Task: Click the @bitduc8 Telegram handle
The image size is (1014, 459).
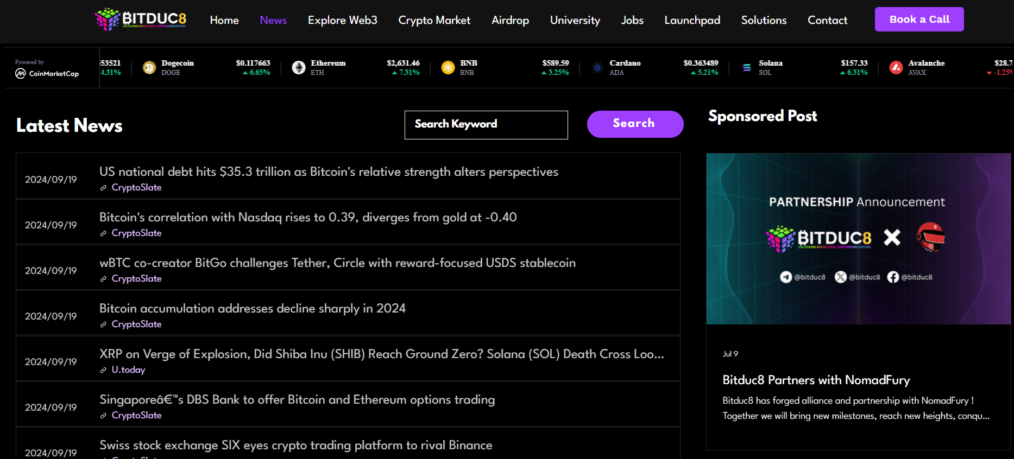Action: click(x=810, y=277)
